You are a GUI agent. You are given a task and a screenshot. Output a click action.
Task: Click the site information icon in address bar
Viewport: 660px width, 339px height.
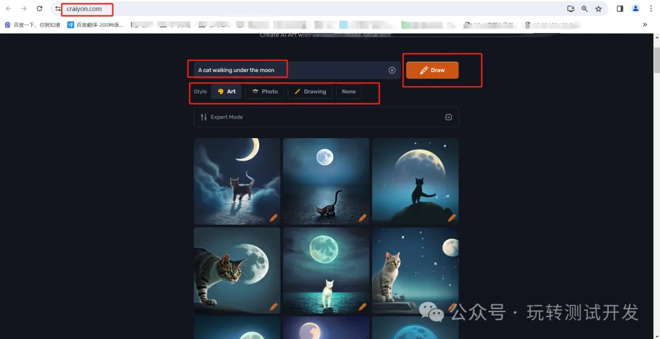[x=58, y=9]
